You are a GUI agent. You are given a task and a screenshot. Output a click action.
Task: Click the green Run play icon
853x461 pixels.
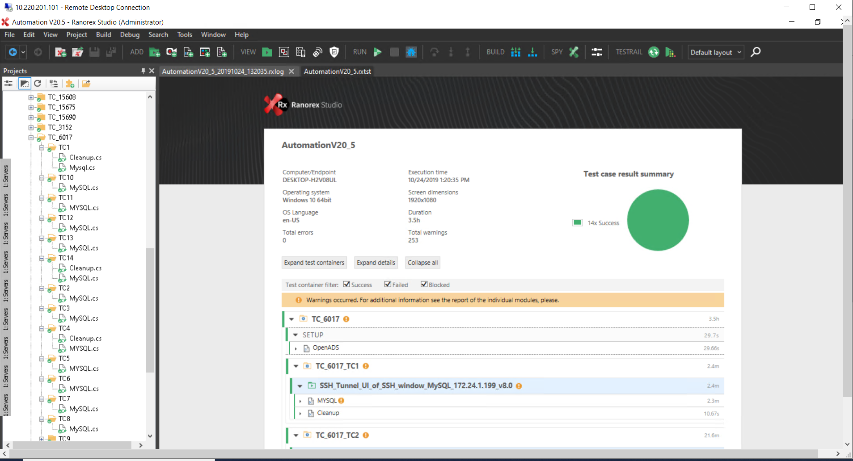click(377, 52)
